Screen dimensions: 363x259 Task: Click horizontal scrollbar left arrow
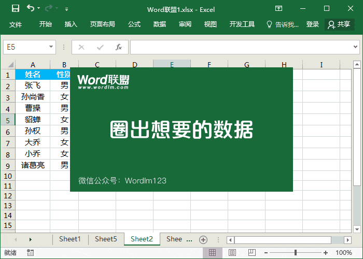[x=230, y=240]
